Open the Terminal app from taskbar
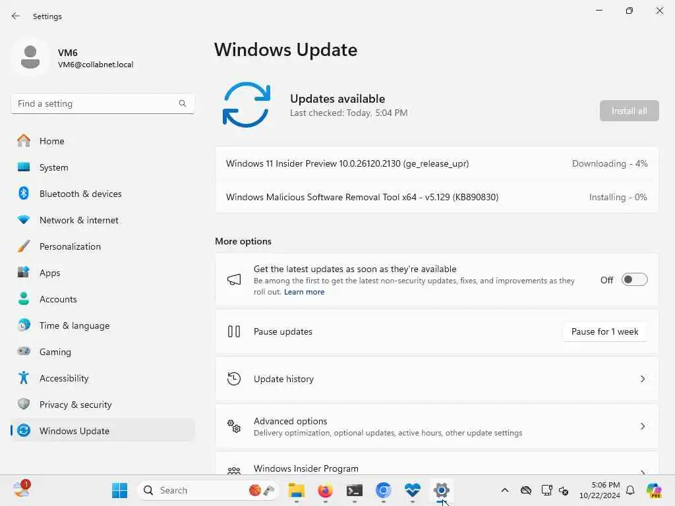Image resolution: width=675 pixels, height=506 pixels. (x=354, y=490)
